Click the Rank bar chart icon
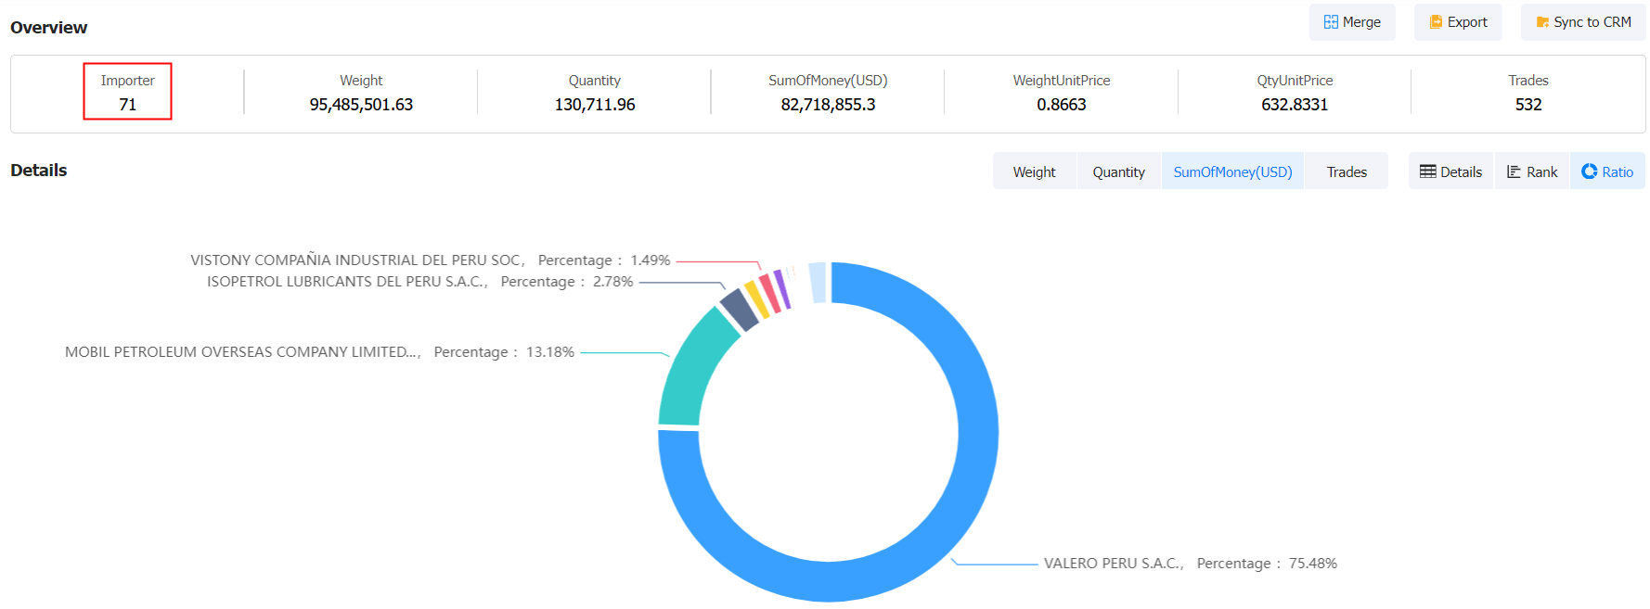 click(x=1514, y=171)
